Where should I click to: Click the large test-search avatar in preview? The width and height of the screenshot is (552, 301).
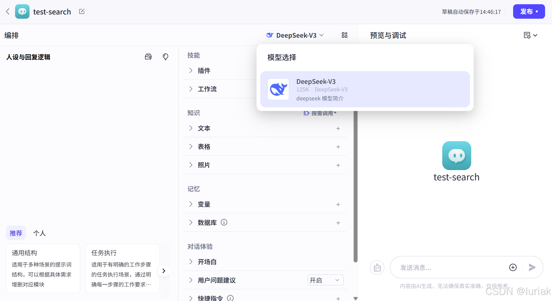click(456, 156)
